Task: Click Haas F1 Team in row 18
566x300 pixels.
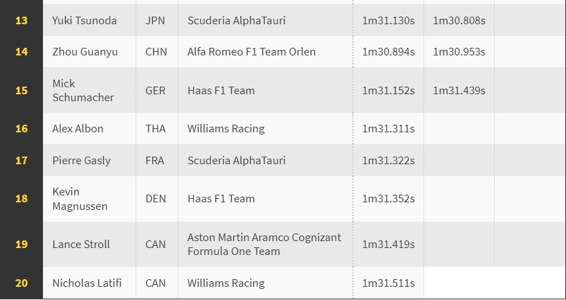Action: pyautogui.click(x=221, y=199)
